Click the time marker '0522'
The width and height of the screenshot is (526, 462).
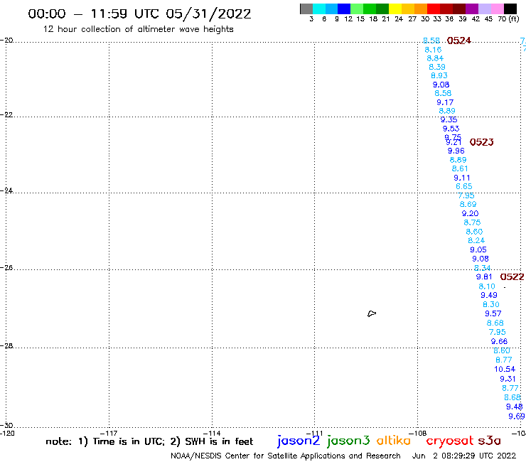click(512, 276)
